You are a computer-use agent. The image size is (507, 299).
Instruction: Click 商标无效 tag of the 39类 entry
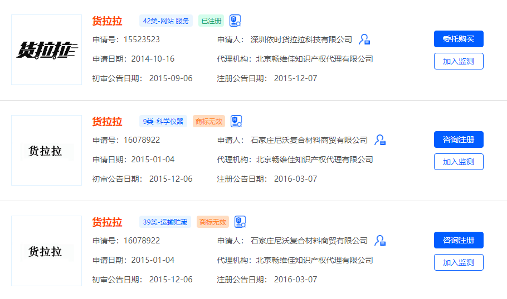tap(213, 222)
